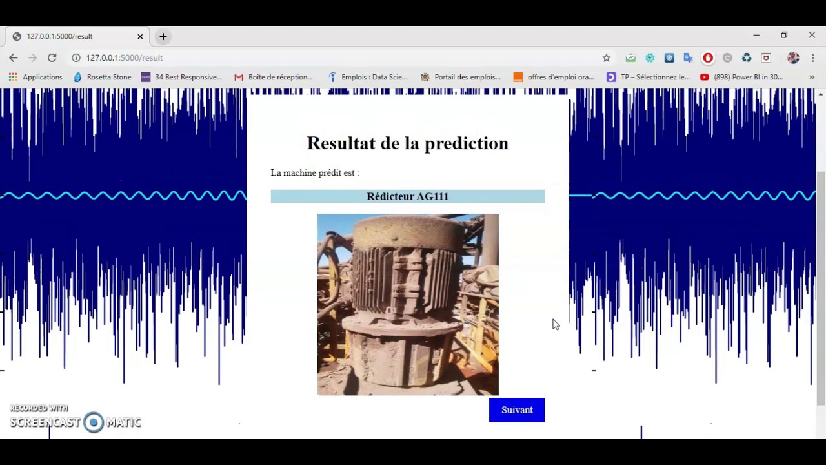Open the Google Translate extension
The width and height of the screenshot is (826, 465).
pos(689,57)
